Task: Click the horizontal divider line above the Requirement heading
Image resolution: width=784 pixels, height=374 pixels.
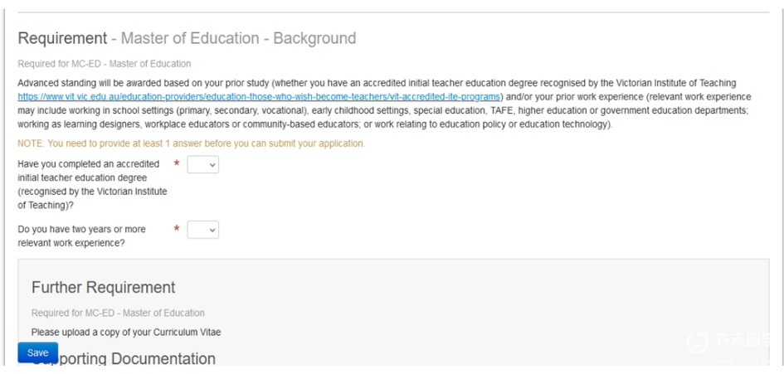Action: [393, 12]
